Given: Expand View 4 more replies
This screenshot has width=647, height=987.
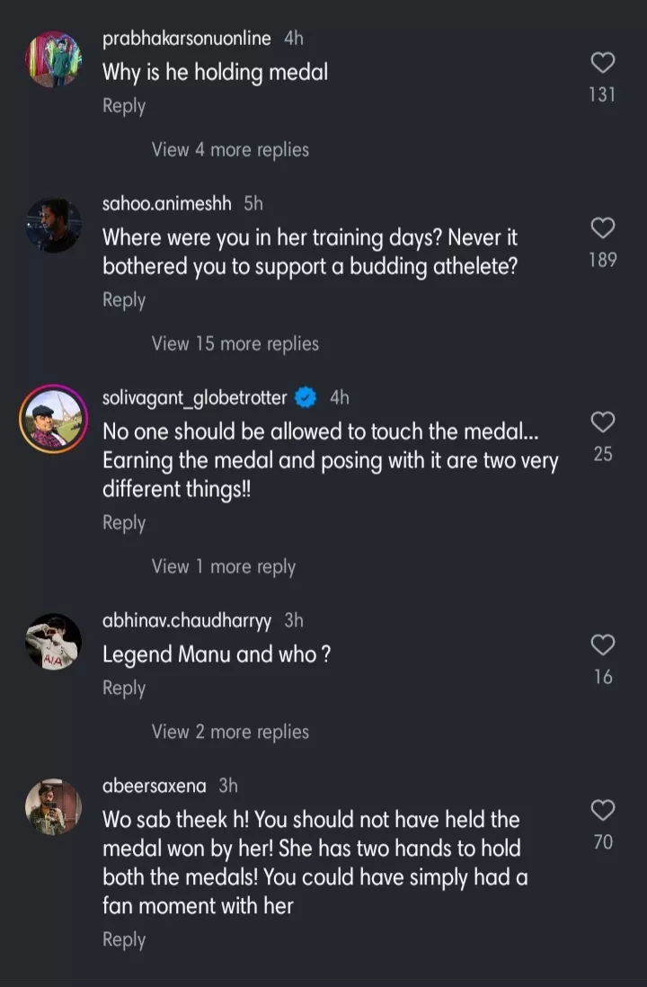Looking at the screenshot, I should point(230,150).
